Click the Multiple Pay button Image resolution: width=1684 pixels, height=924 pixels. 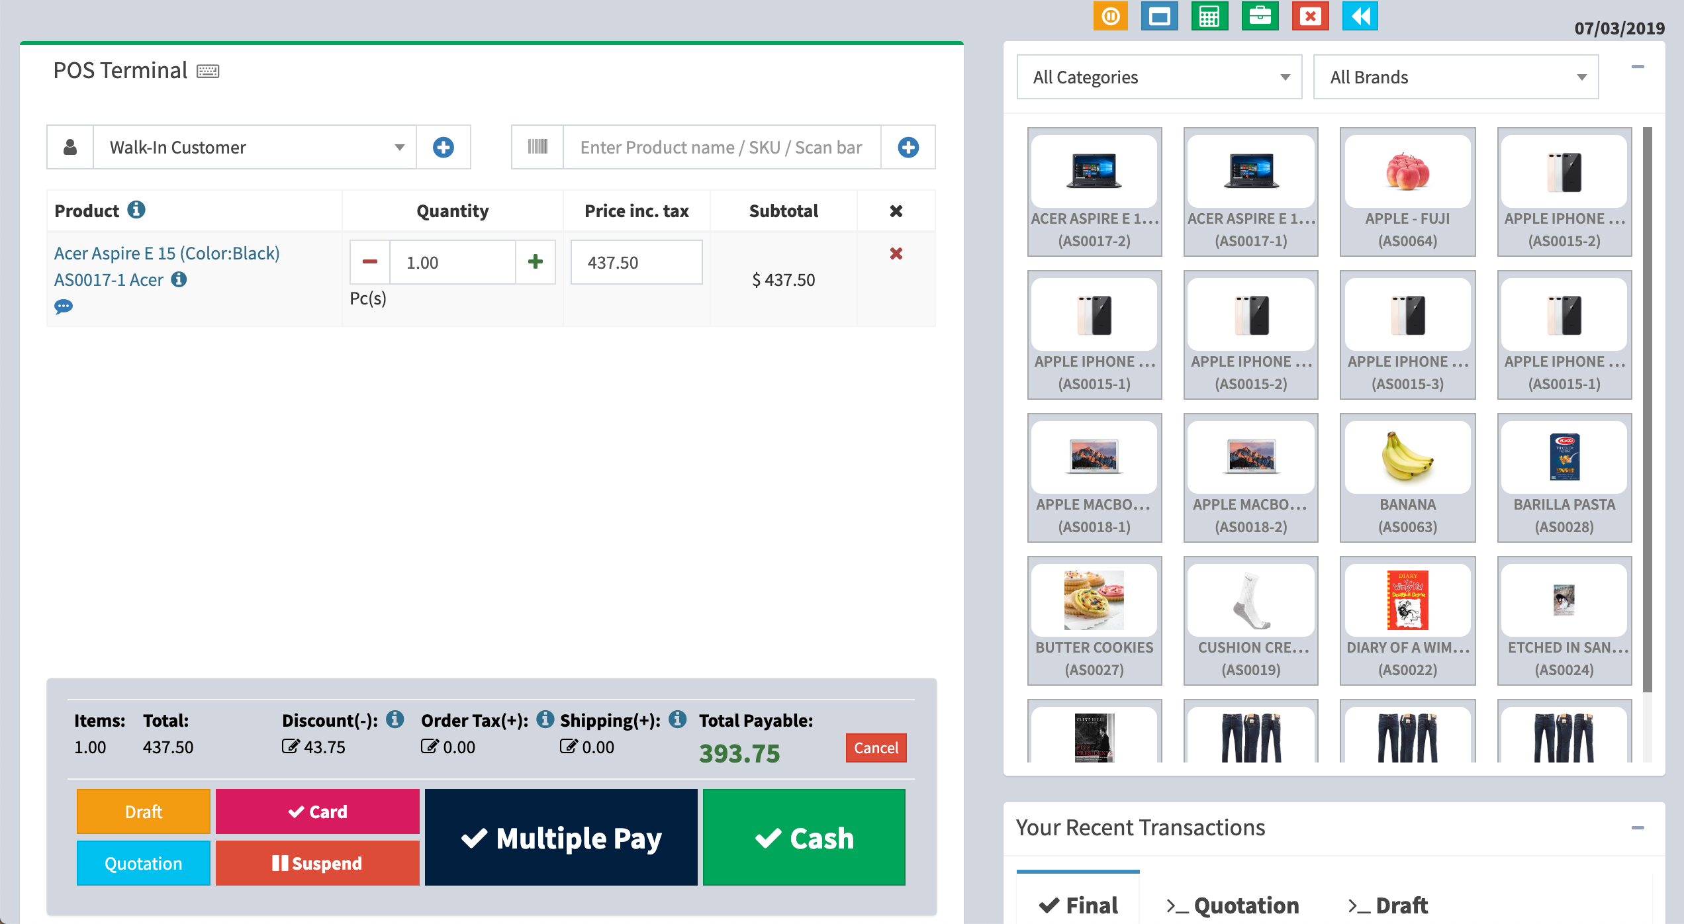click(561, 837)
